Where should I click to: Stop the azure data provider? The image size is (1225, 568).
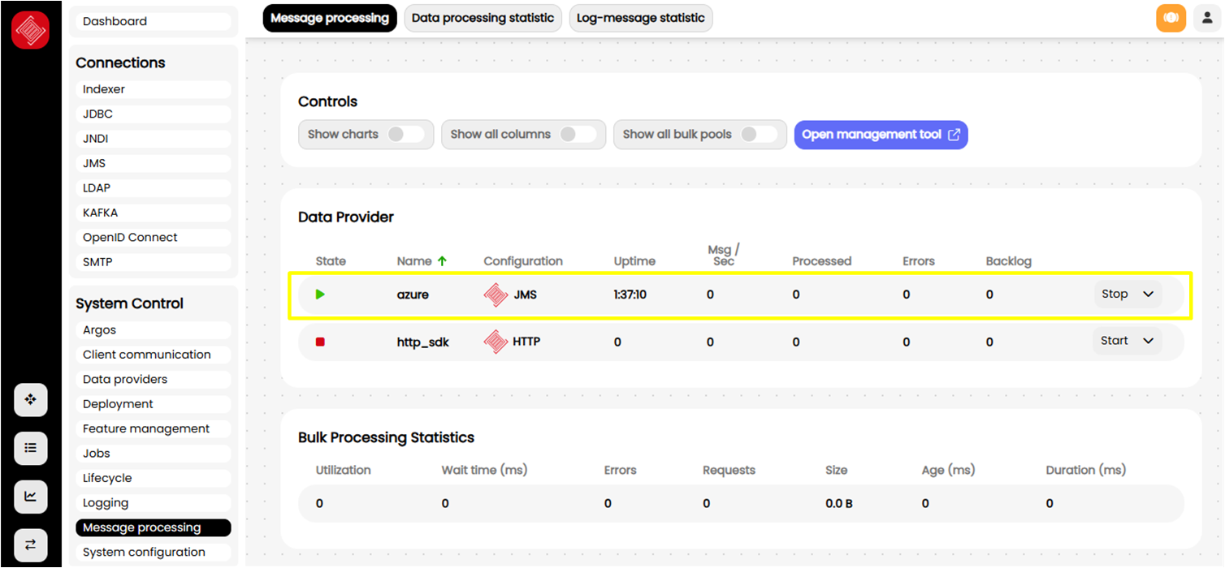click(x=1115, y=295)
